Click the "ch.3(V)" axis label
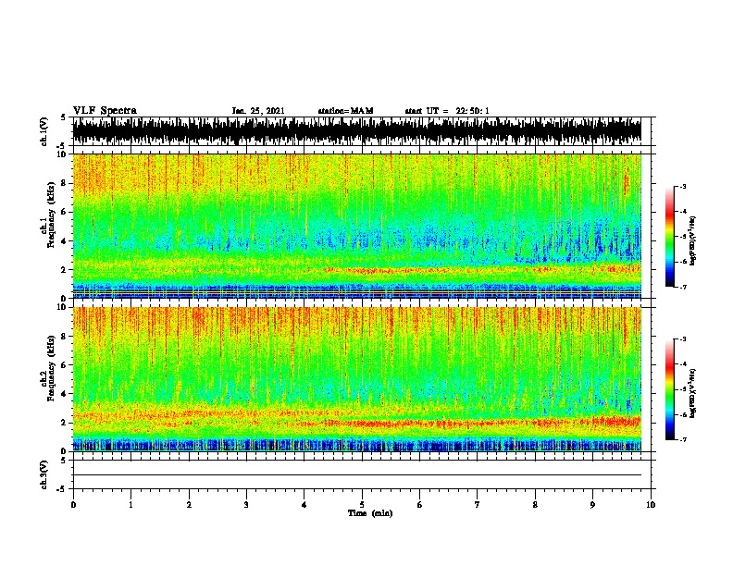Screen dimensions: 733x566 (x=43, y=474)
